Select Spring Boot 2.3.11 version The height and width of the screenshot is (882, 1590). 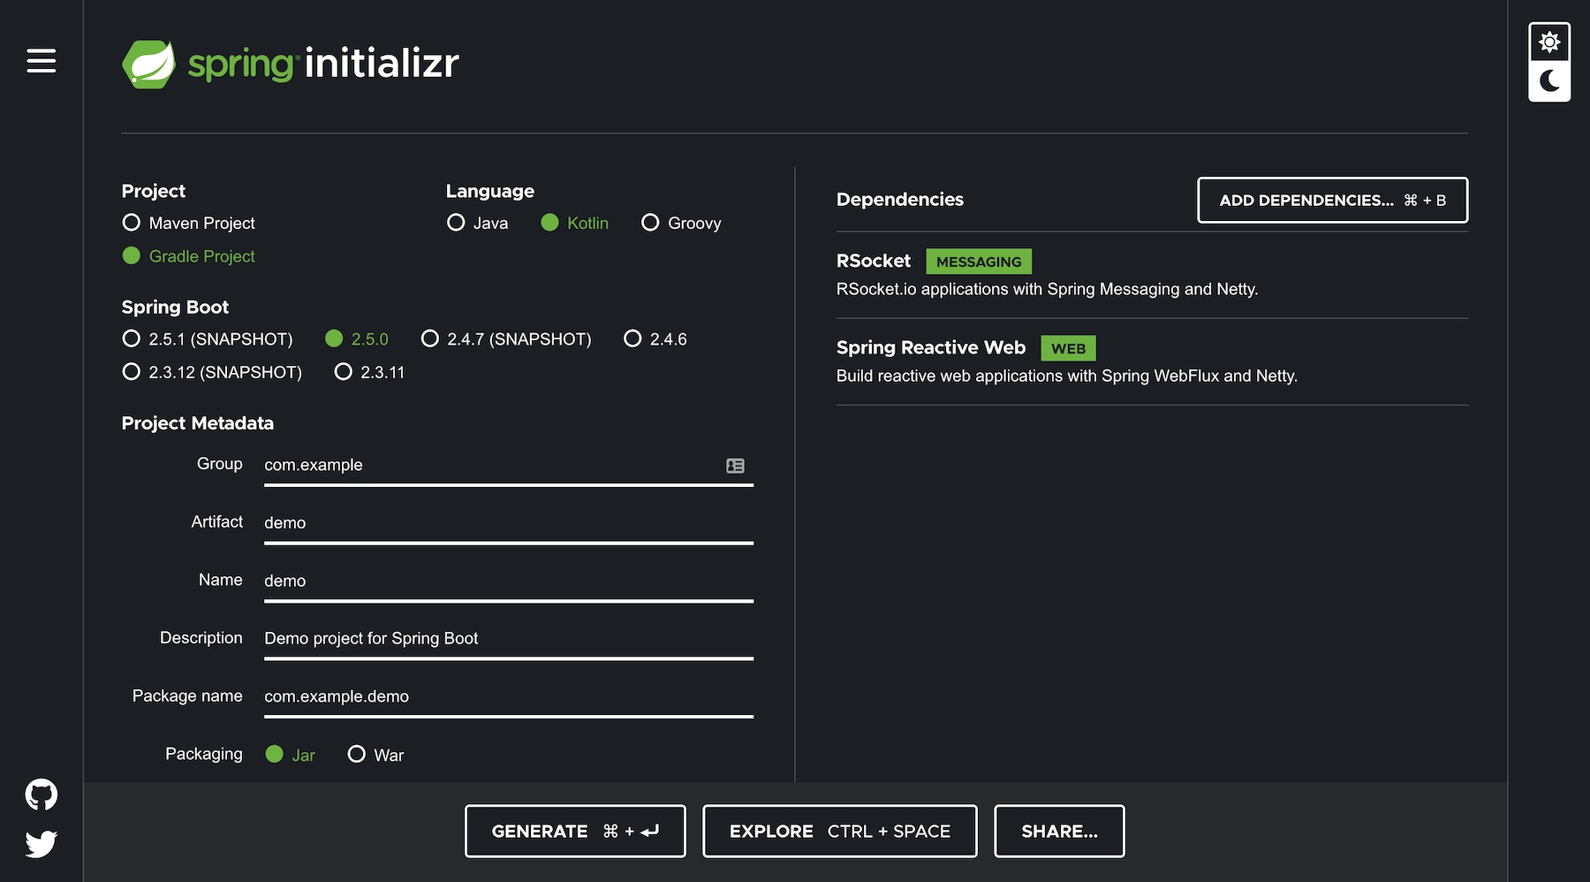coord(369,372)
